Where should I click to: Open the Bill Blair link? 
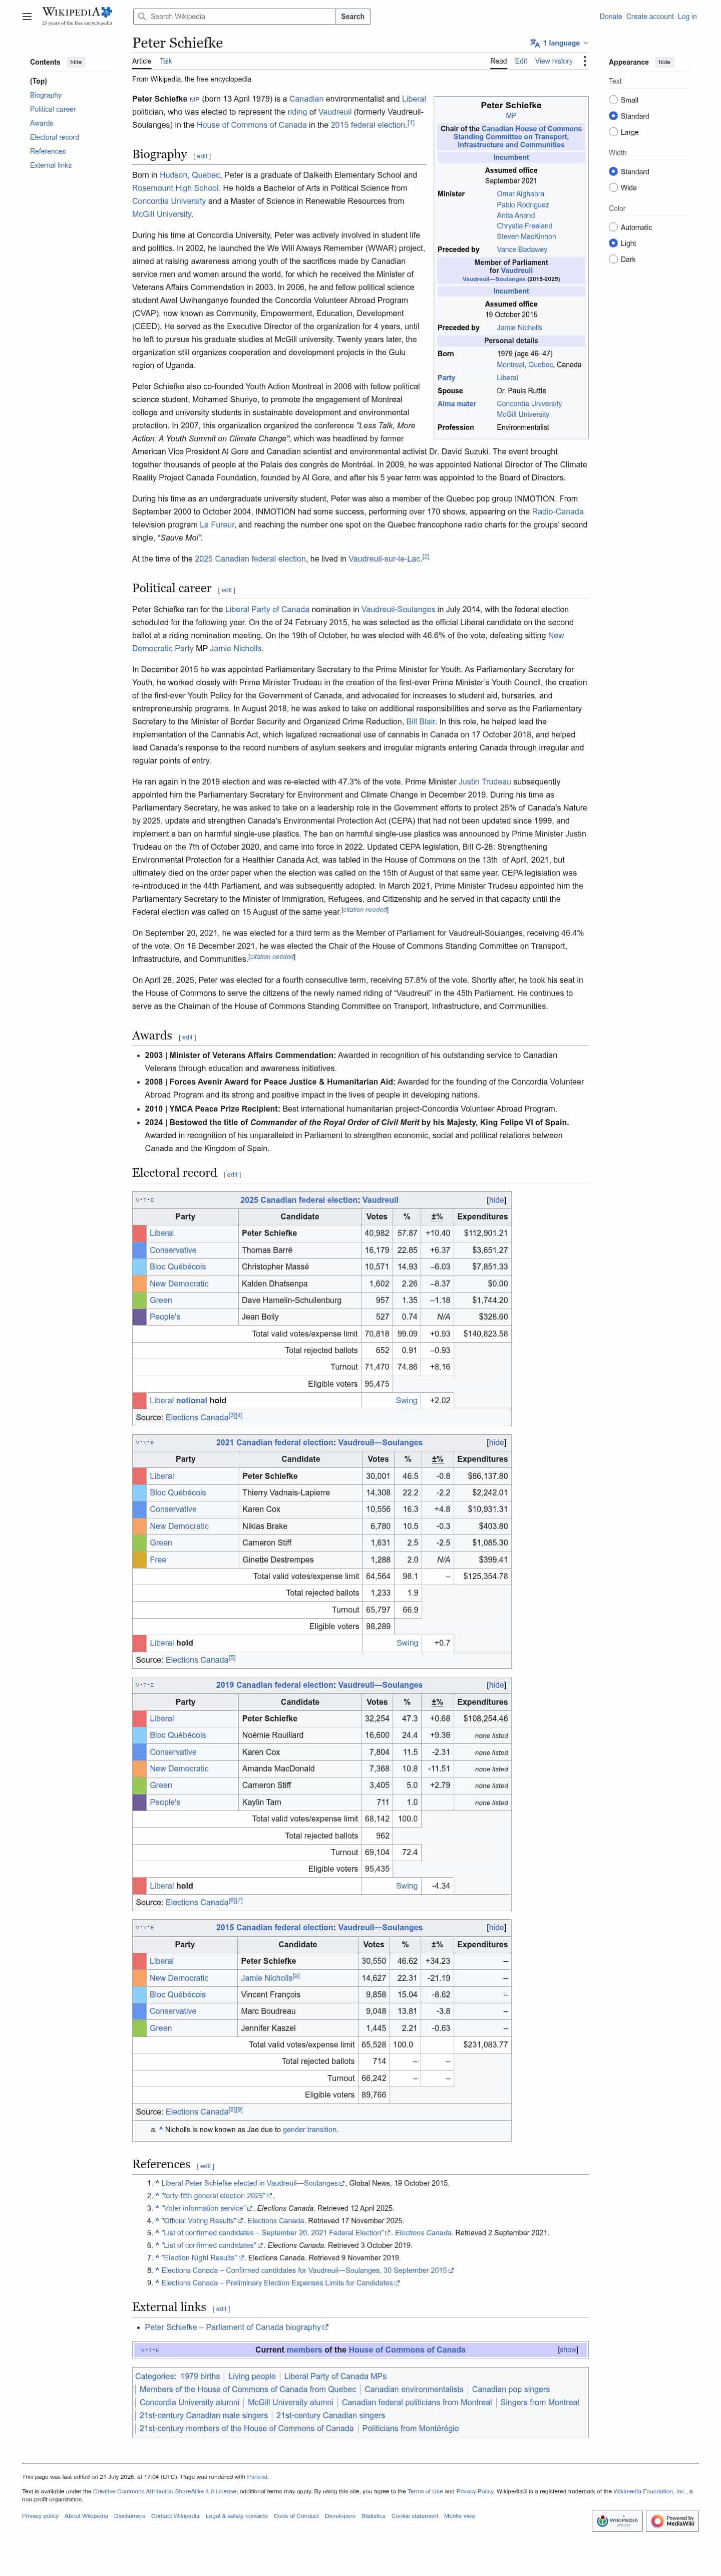click(x=420, y=721)
